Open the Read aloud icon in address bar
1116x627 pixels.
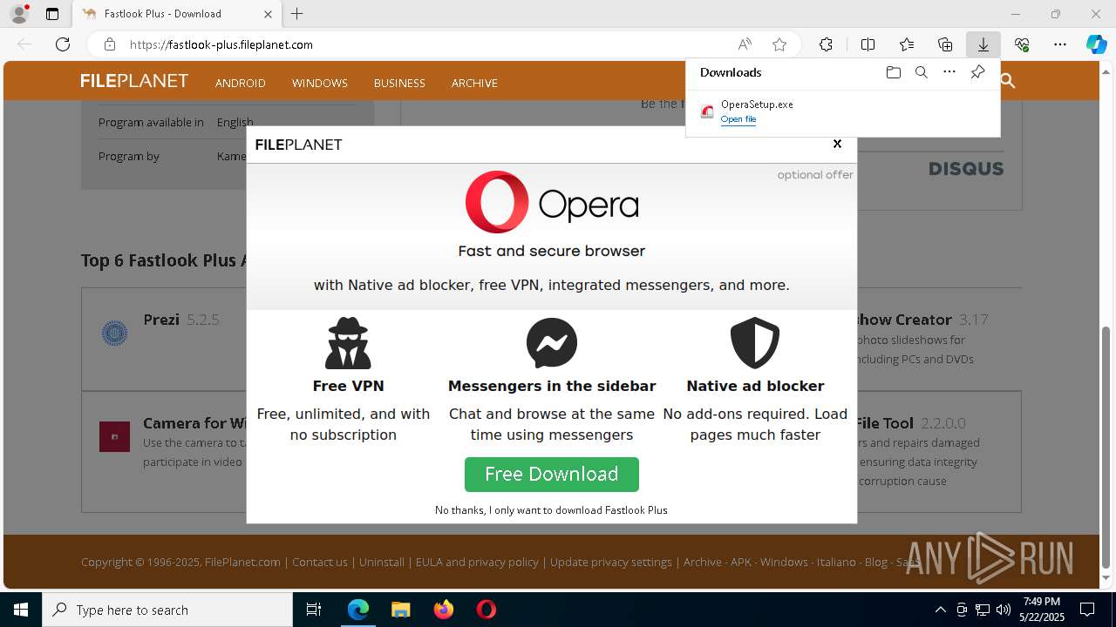745,44
